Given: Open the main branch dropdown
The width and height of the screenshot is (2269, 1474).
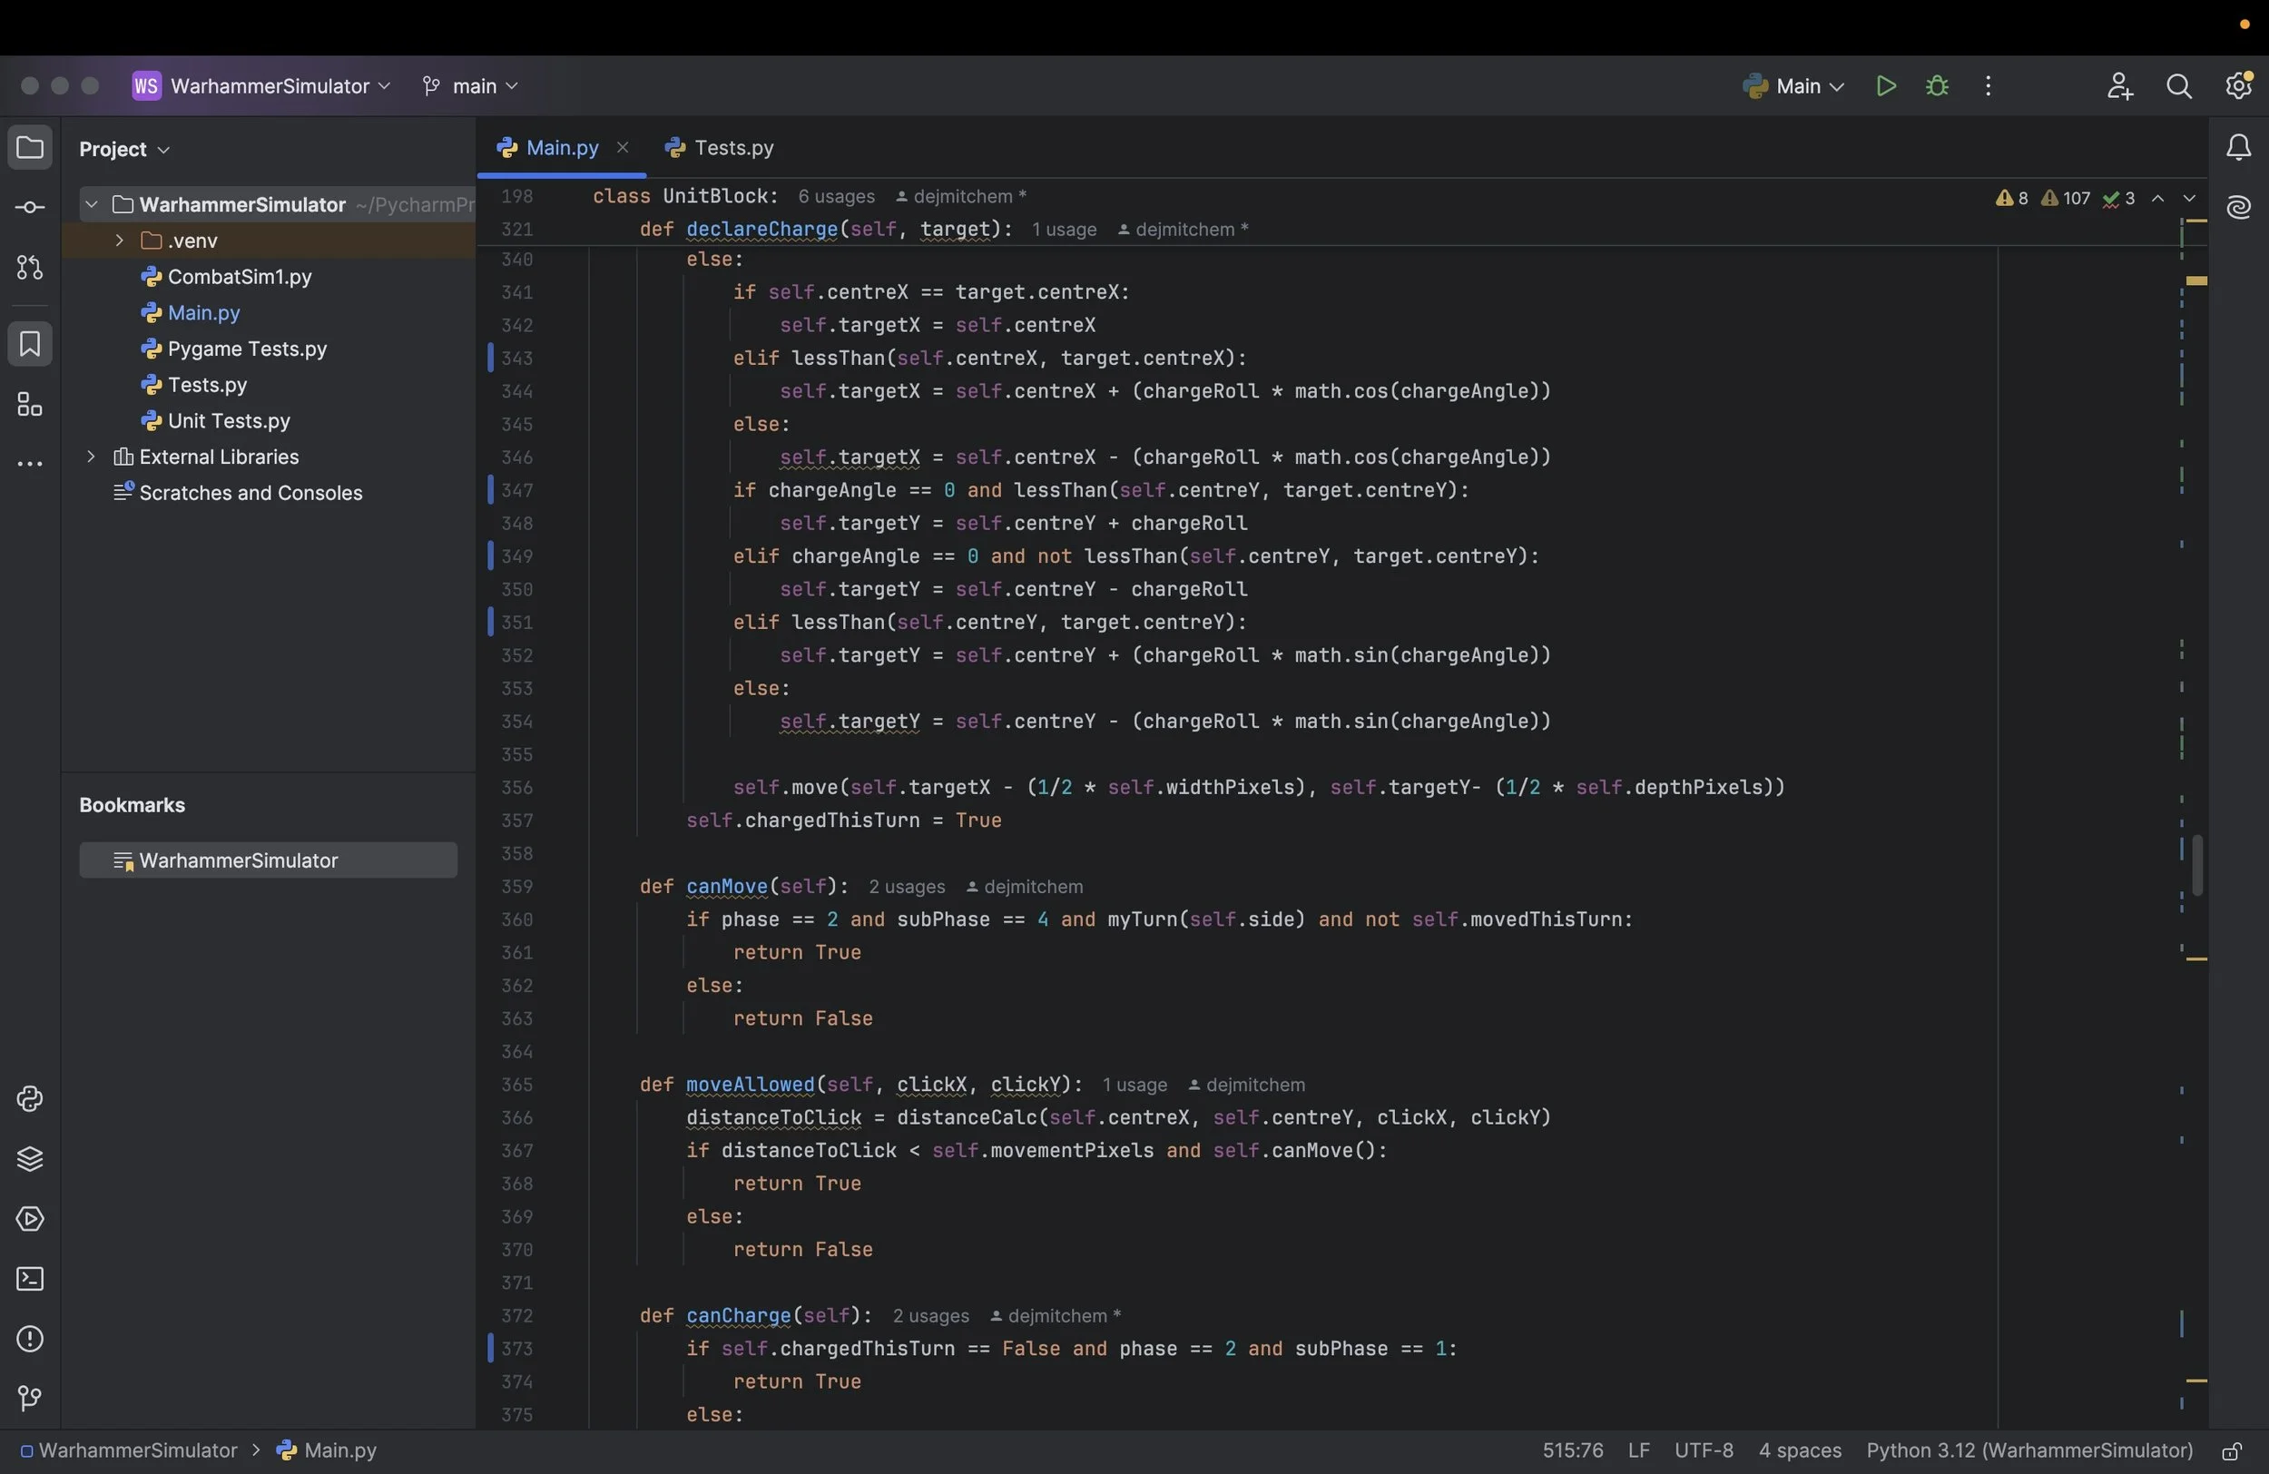Looking at the screenshot, I should point(472,86).
